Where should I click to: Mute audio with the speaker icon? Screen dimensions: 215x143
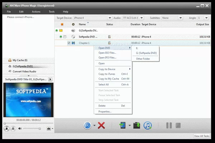coord(20,128)
